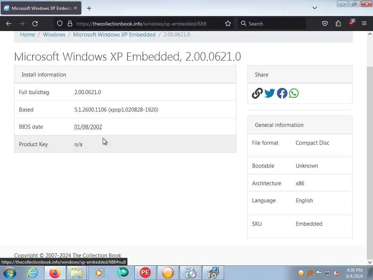The image size is (373, 280).
Task: Open media player taskbar icon
Action: pos(99,273)
